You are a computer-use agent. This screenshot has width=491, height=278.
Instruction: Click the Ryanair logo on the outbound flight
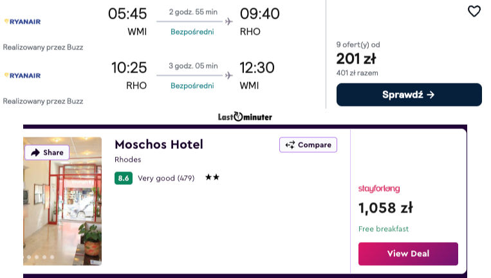coord(23,21)
